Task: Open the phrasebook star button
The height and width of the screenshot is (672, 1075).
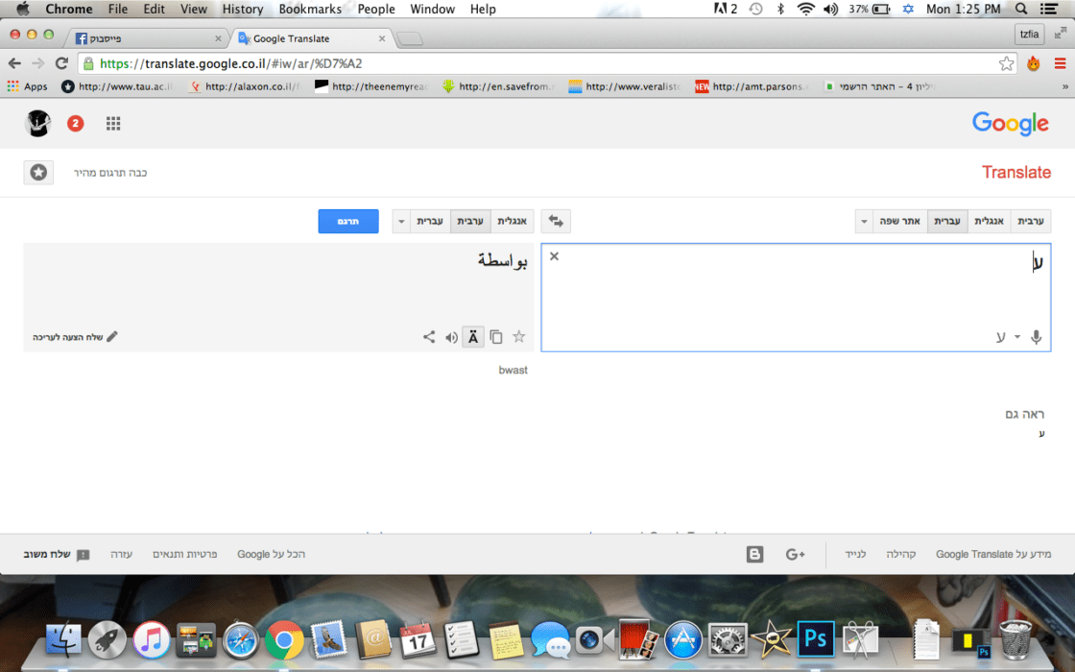Action: pyautogui.click(x=38, y=173)
